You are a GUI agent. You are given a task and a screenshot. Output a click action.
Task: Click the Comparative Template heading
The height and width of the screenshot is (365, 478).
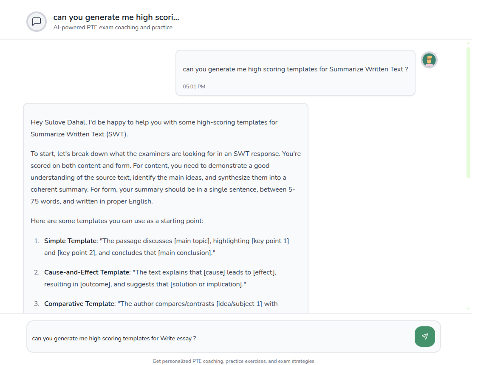[x=79, y=304]
